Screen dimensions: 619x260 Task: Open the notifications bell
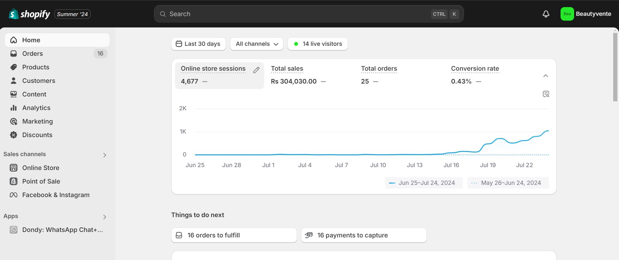[x=546, y=14]
